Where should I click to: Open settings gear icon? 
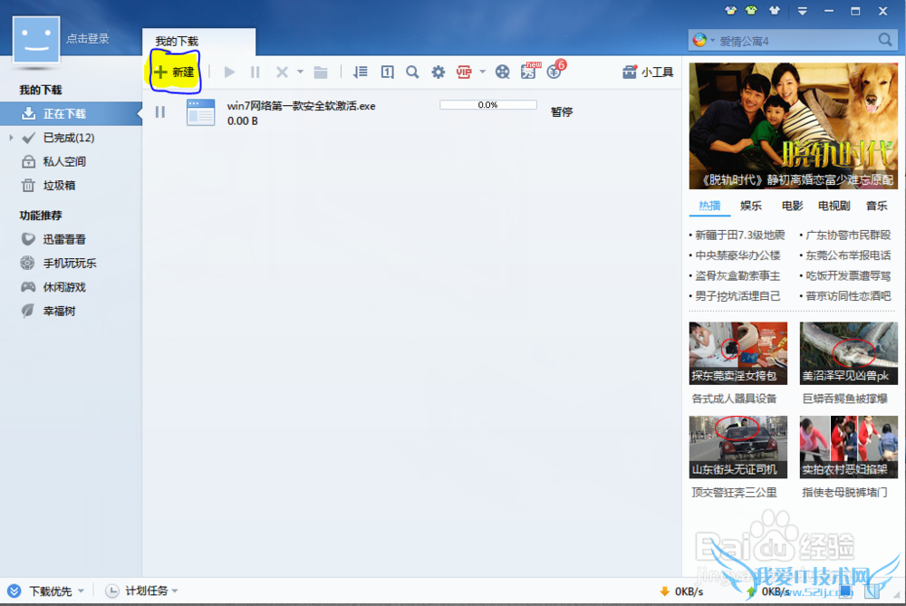point(439,72)
